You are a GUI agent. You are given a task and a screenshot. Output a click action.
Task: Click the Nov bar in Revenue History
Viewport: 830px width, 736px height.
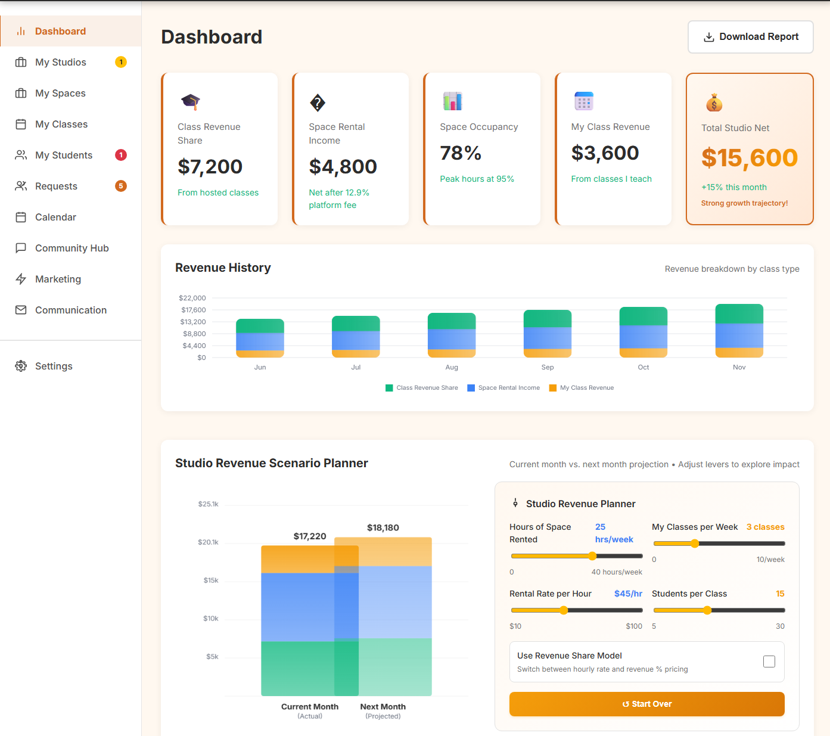click(739, 331)
